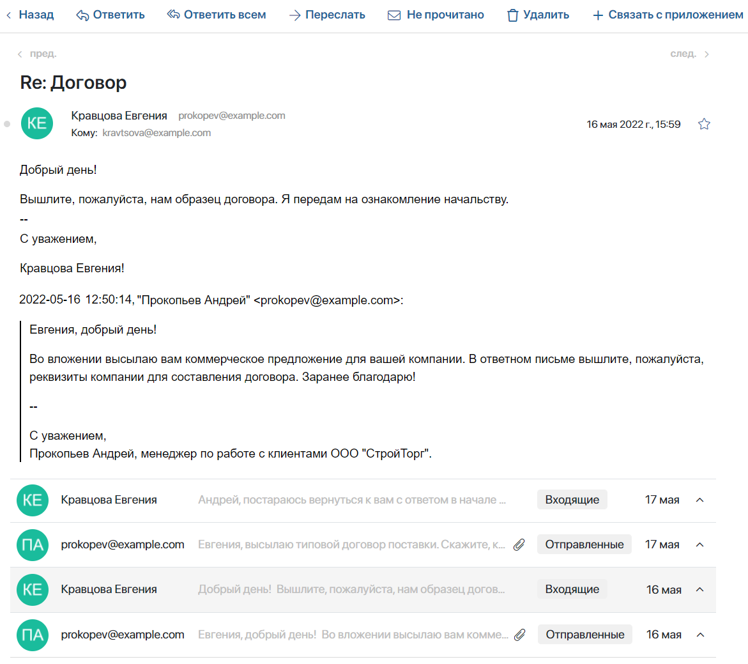Click the Не прочитано envelope icon
The image size is (748, 664).
(x=394, y=15)
